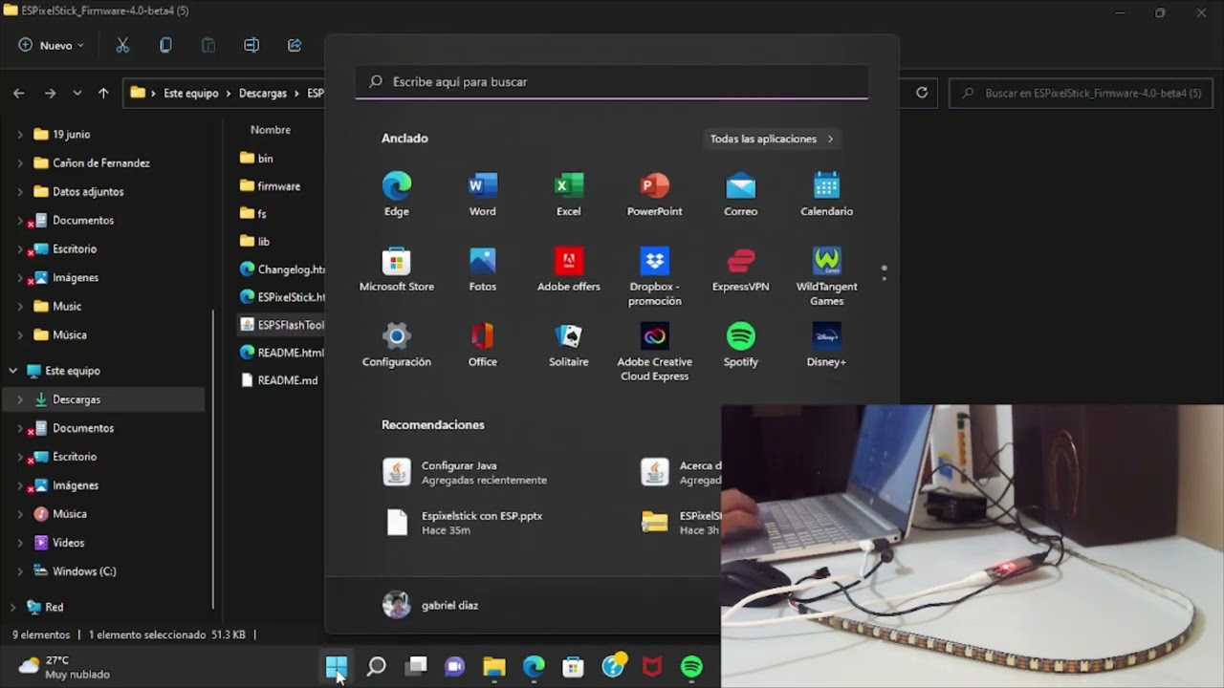Open gabriel diaz user account menu
The image size is (1224, 688).
430,605
